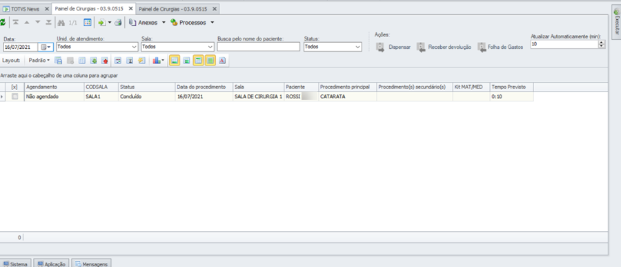Open the Padrão layout dropdown
This screenshot has height=267, width=621.
(39, 61)
